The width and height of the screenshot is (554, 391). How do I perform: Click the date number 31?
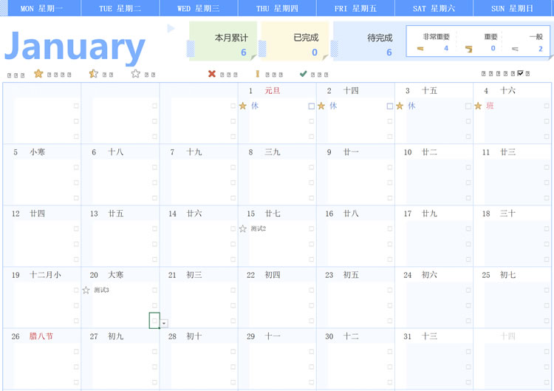(x=407, y=336)
